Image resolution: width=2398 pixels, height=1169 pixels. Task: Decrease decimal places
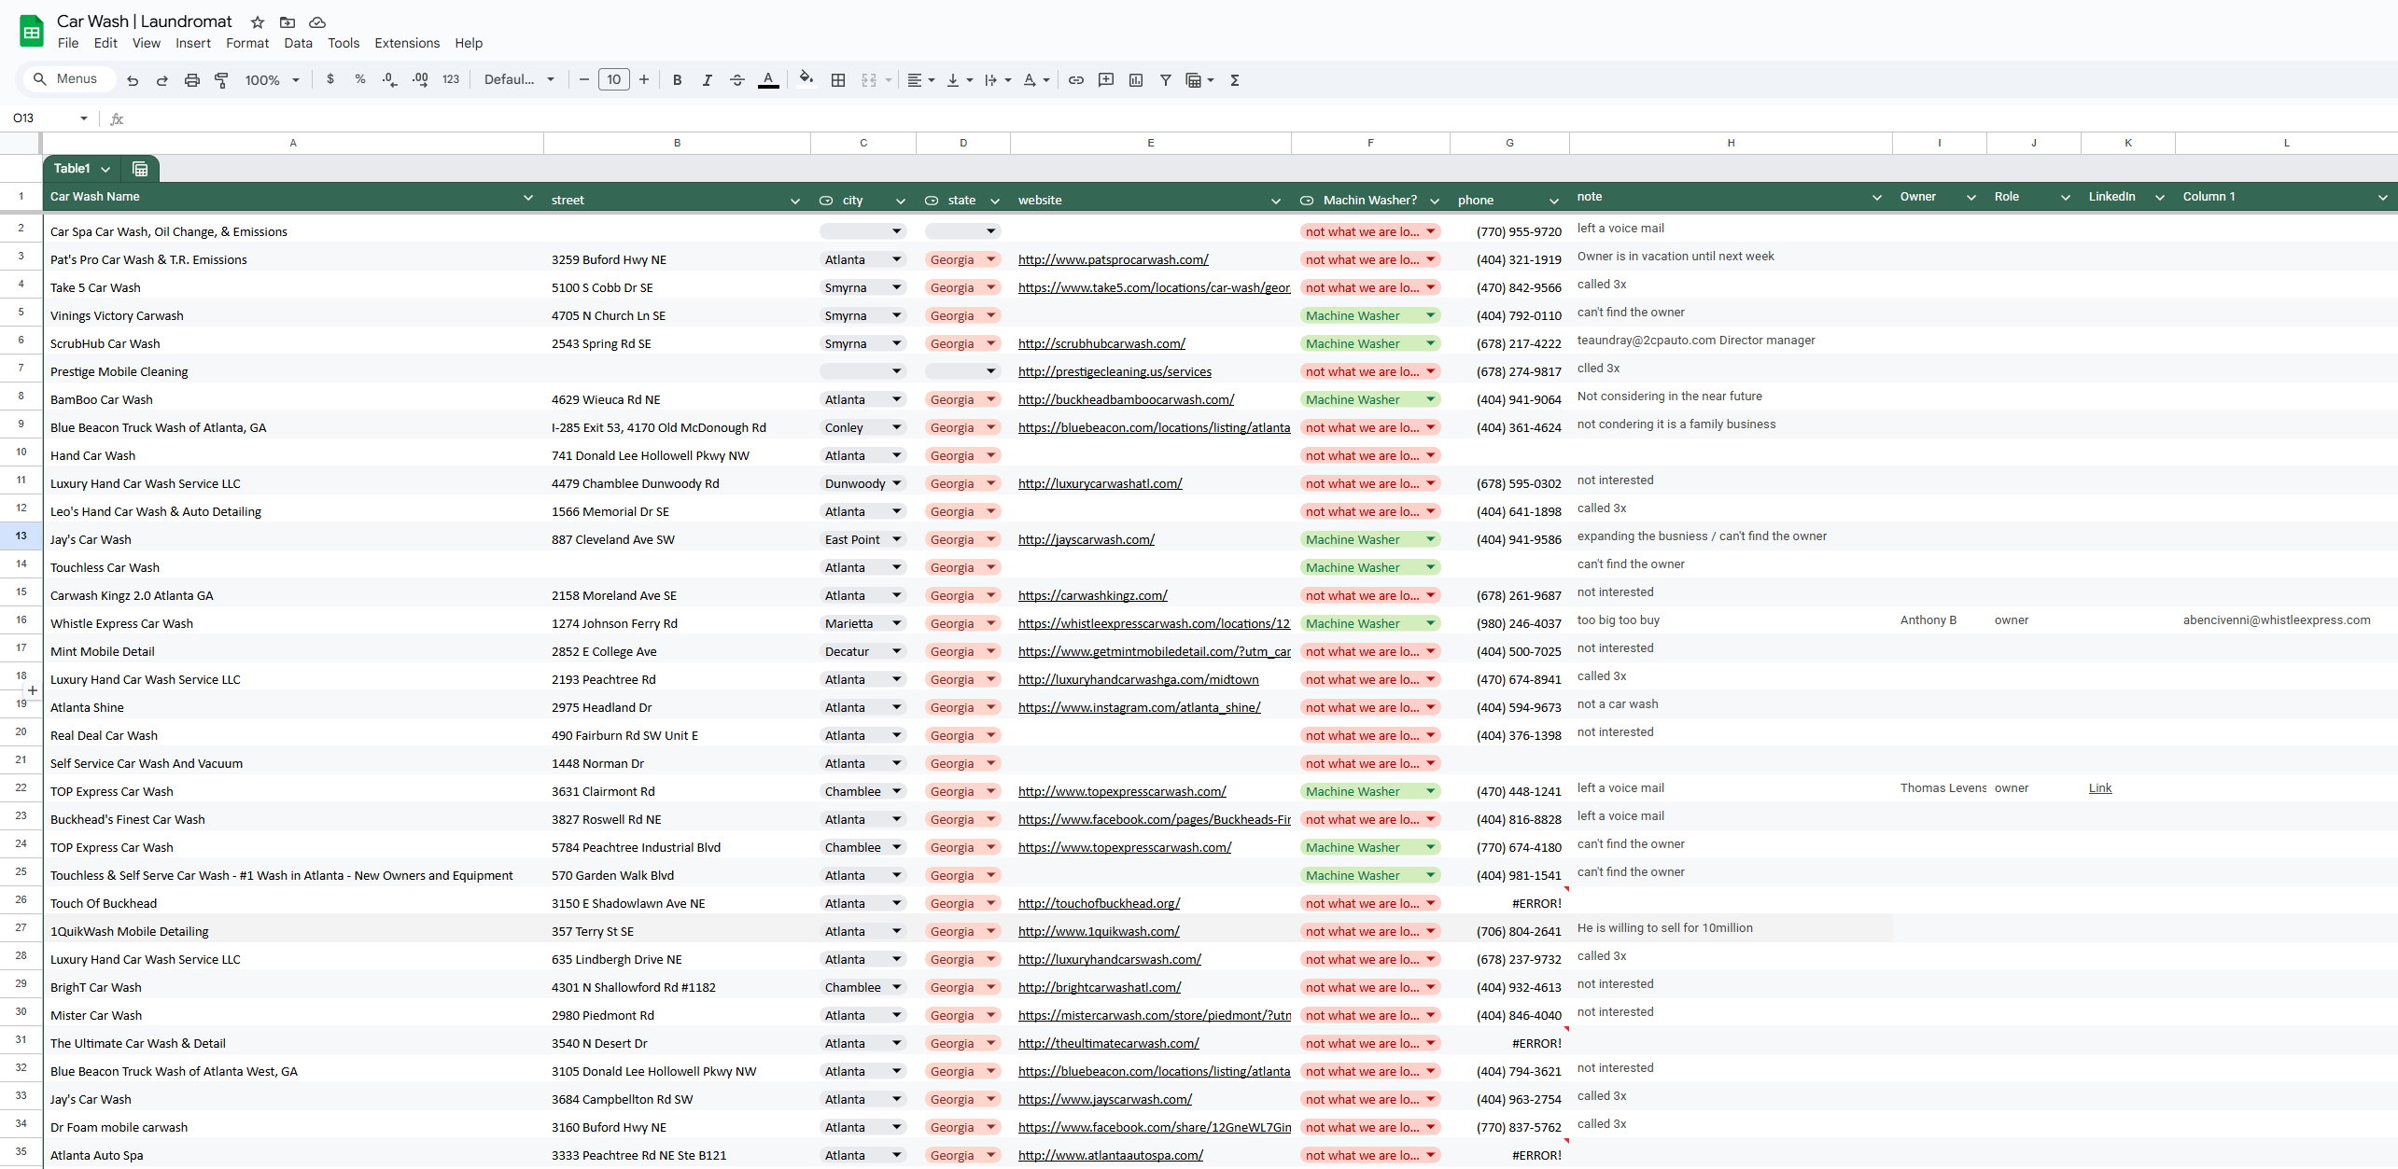[x=390, y=80]
